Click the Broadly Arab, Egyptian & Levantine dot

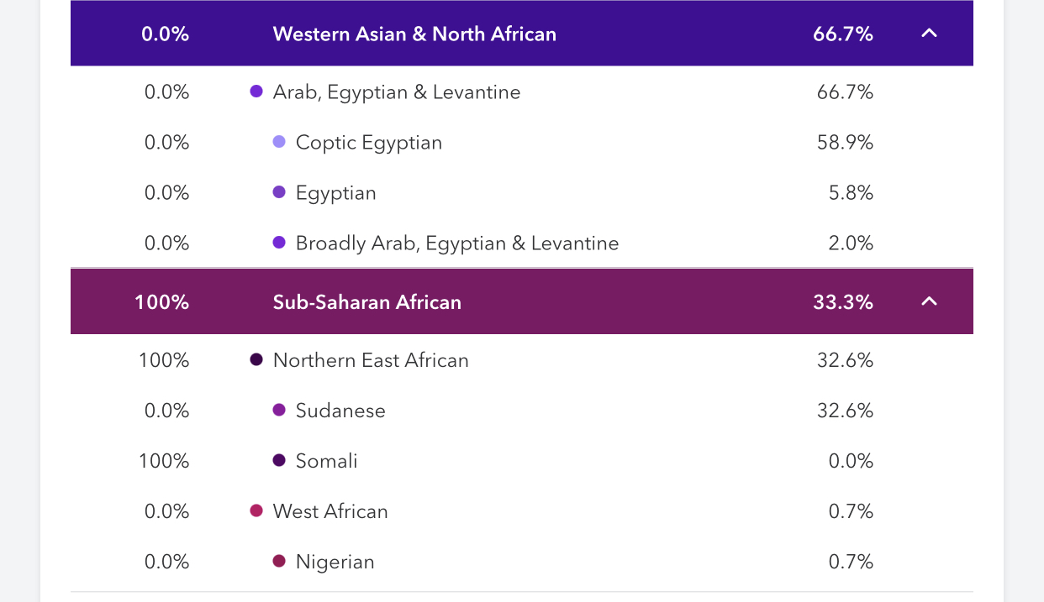[x=279, y=243]
